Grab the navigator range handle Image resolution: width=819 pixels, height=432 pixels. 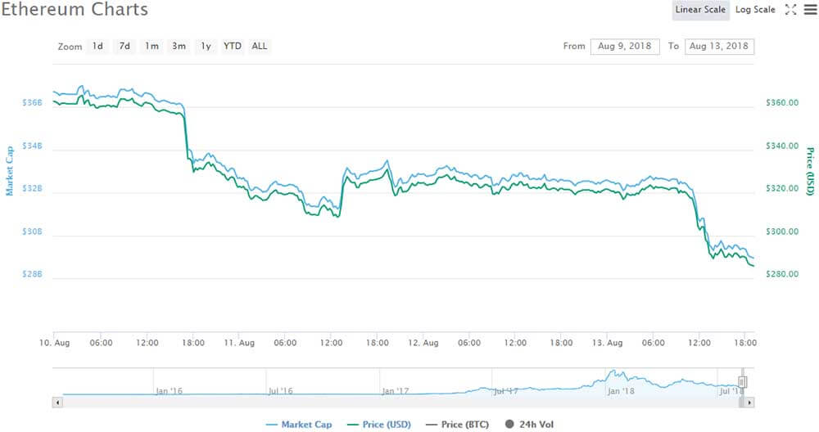tap(742, 382)
